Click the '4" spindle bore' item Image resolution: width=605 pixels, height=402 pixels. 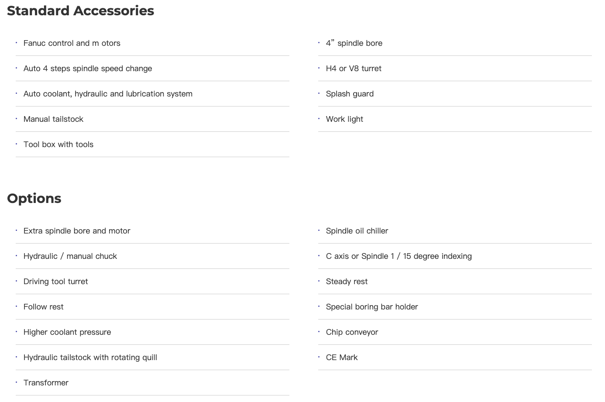coord(354,43)
